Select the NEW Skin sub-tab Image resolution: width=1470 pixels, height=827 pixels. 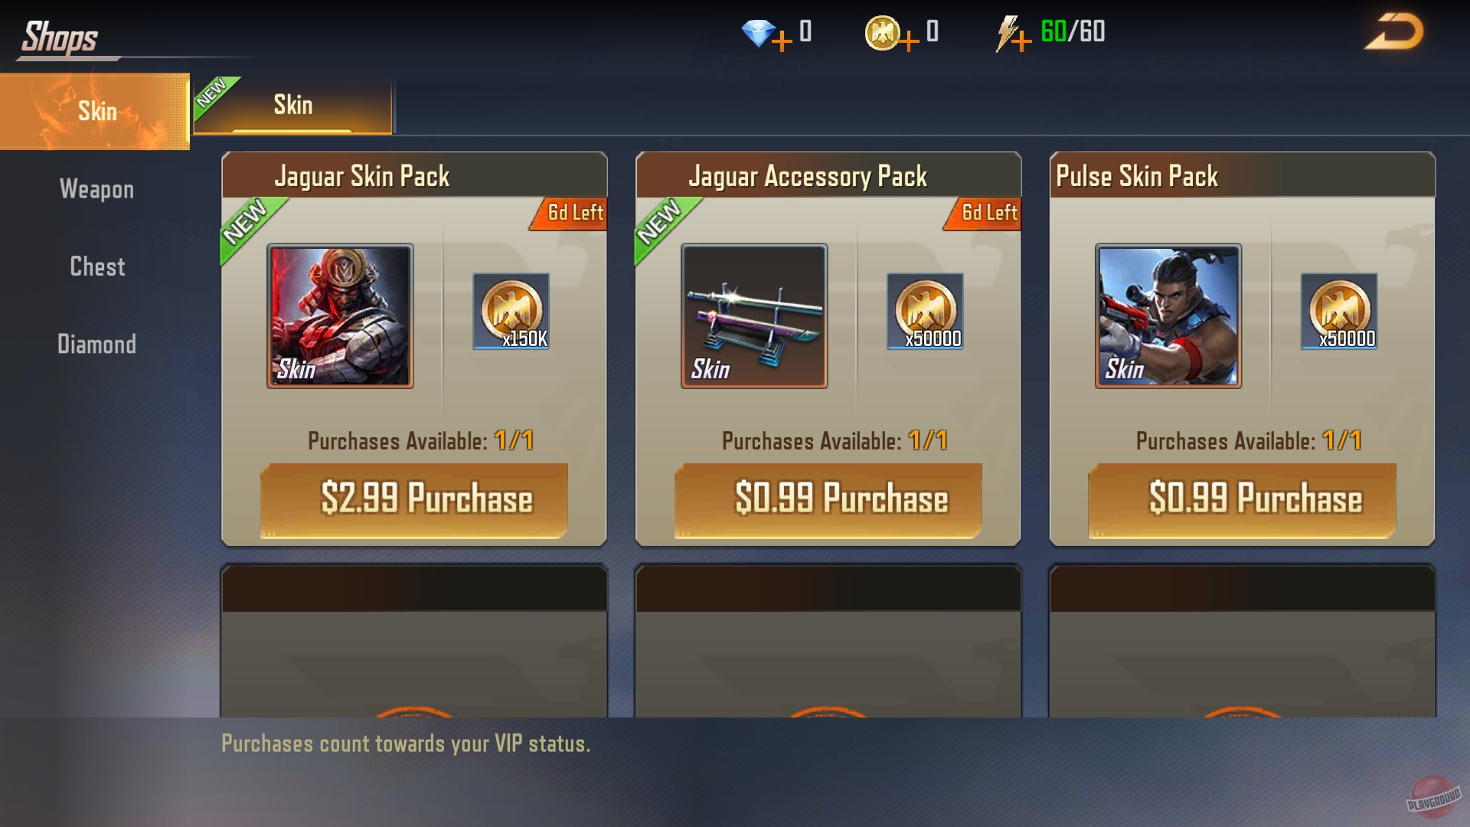[292, 106]
